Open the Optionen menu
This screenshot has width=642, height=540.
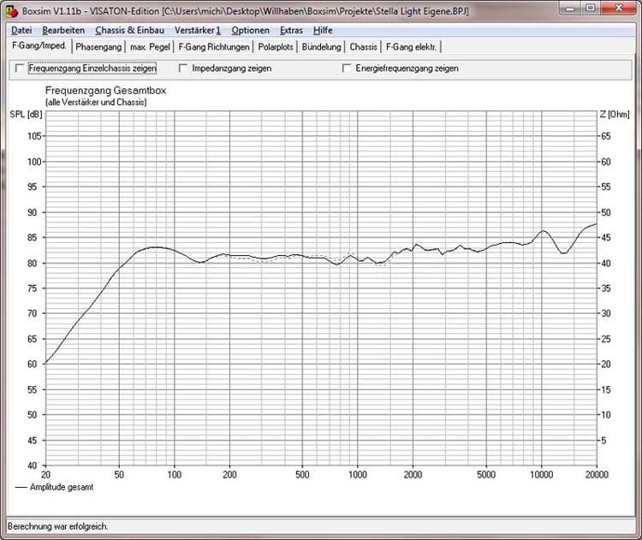click(250, 30)
